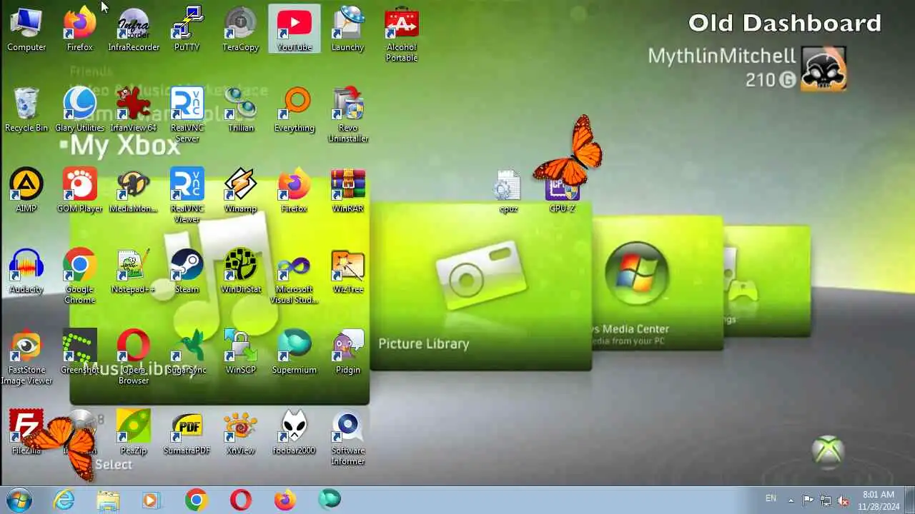The width and height of the screenshot is (915, 514).
Task: Select the Audacity desktop icon
Action: click(26, 272)
